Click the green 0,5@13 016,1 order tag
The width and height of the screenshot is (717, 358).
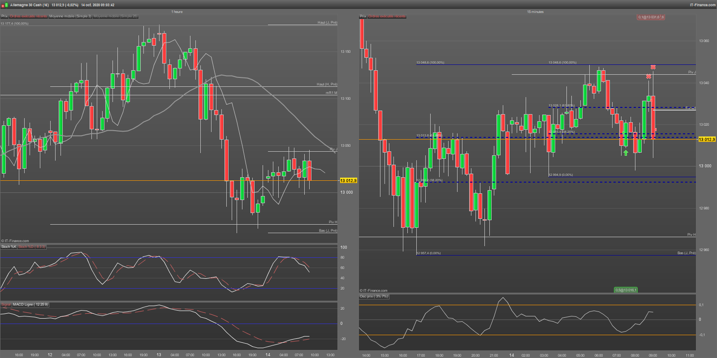coord(626,290)
